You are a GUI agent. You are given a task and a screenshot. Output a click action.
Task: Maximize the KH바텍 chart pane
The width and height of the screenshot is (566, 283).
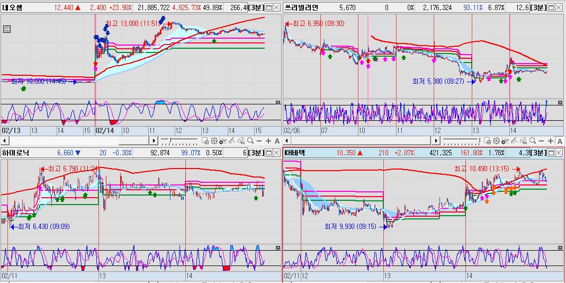551,153
